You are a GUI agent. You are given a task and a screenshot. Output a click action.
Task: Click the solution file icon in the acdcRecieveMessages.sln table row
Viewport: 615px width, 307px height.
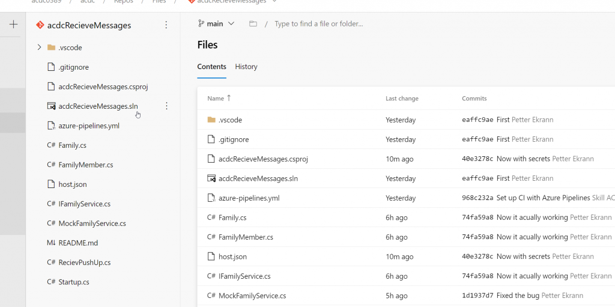point(211,178)
